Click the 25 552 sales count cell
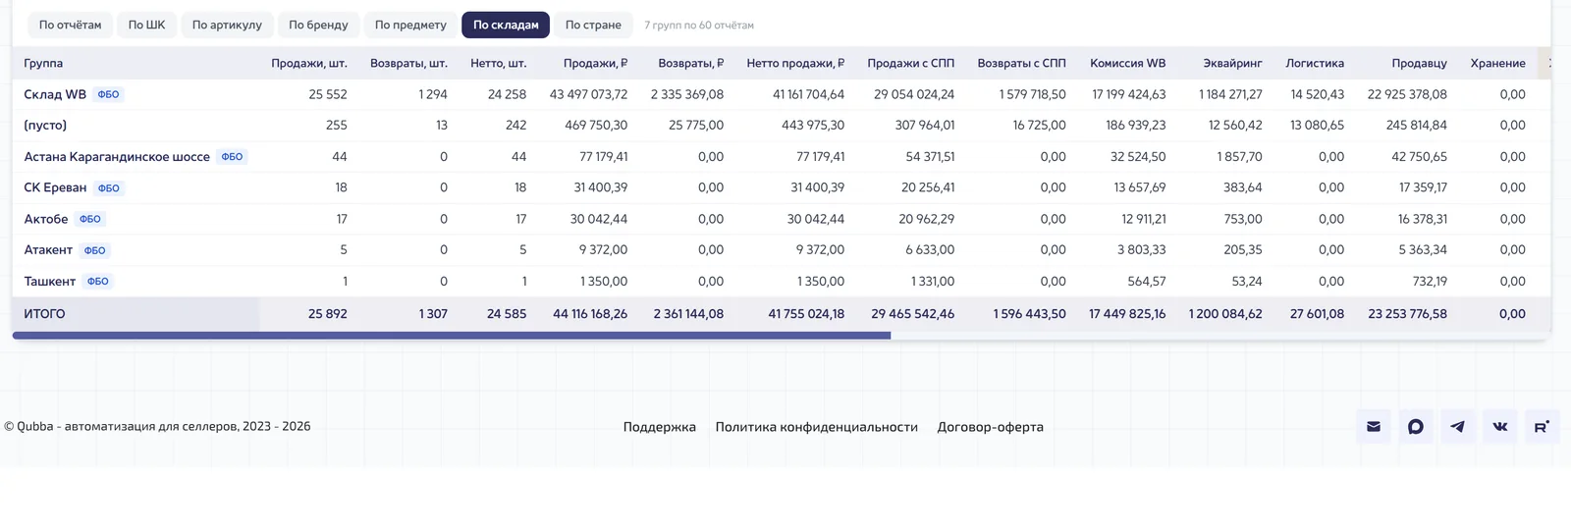Image resolution: width=1571 pixels, height=530 pixels. point(328,94)
